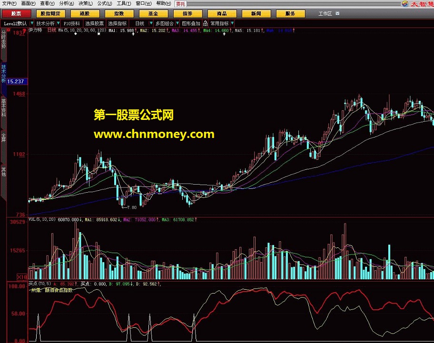Click the 委托 order button
The height and width of the screenshot is (343, 434).
181,4
